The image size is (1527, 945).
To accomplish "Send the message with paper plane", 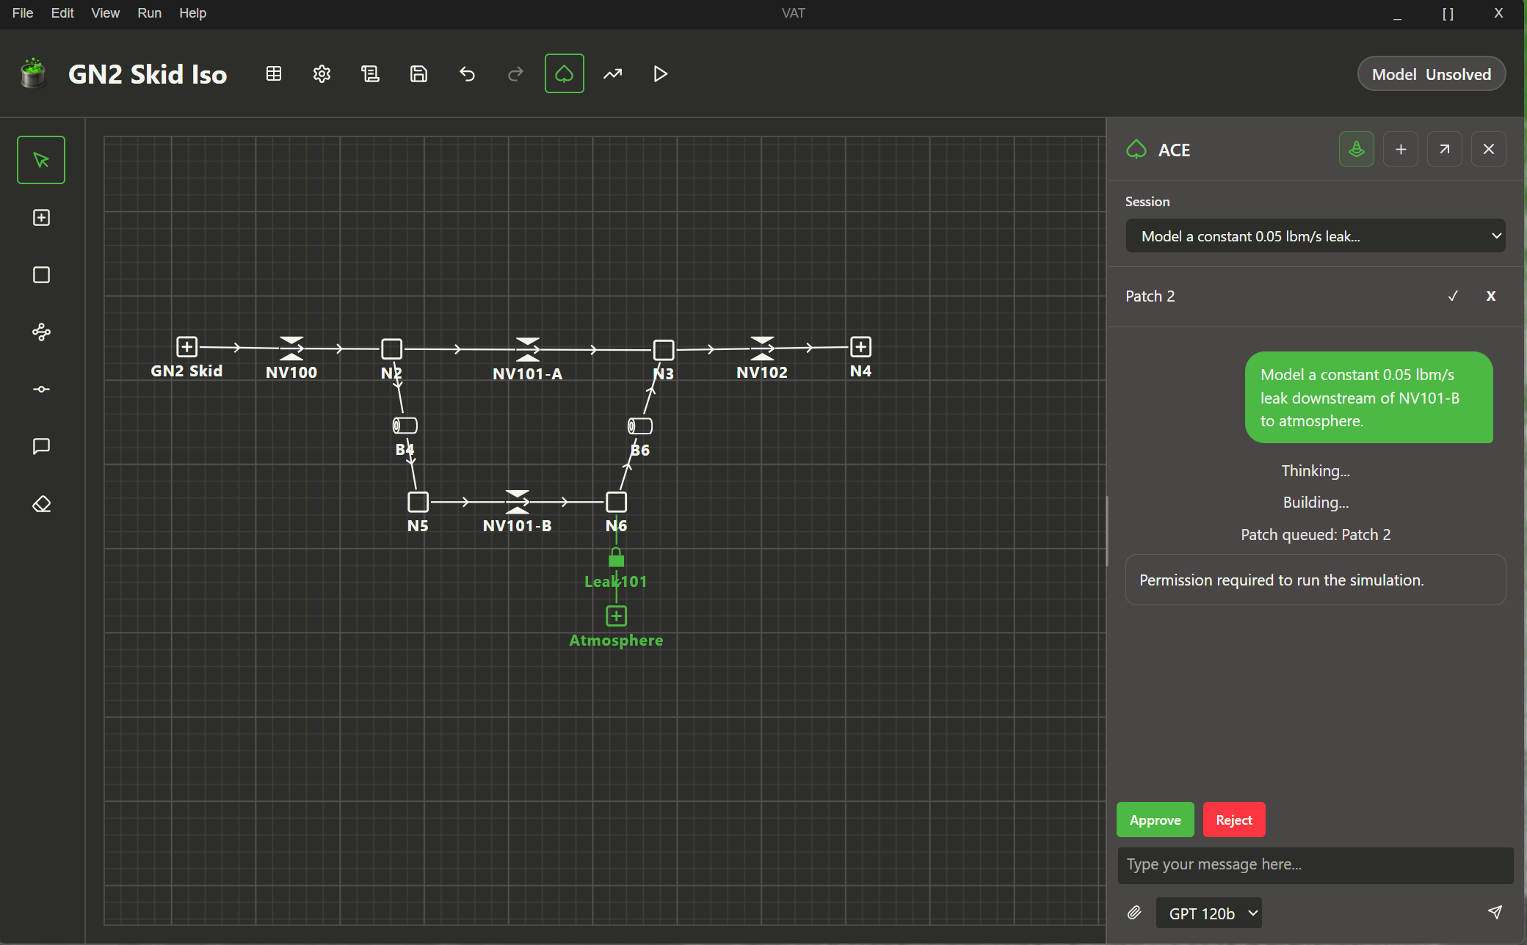I will point(1495,912).
